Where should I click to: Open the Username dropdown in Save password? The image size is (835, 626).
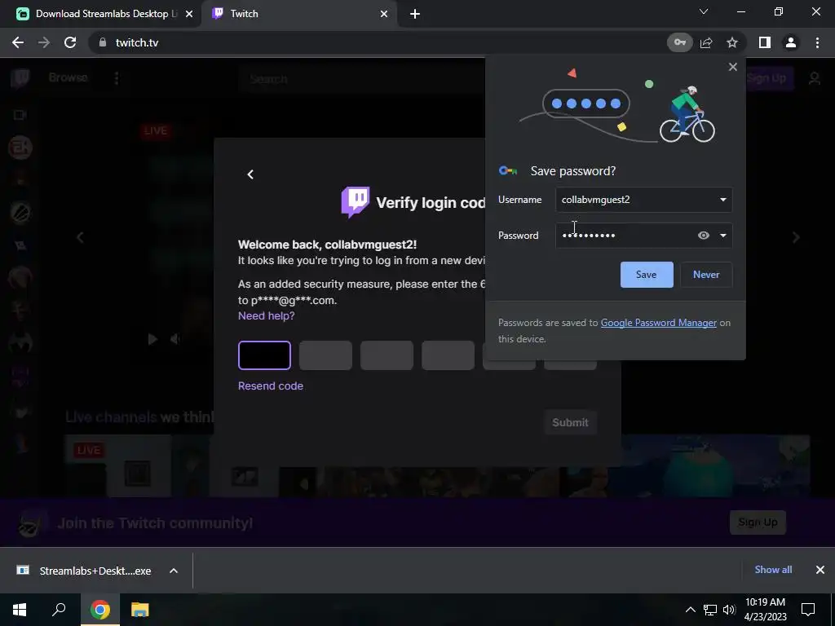point(722,200)
